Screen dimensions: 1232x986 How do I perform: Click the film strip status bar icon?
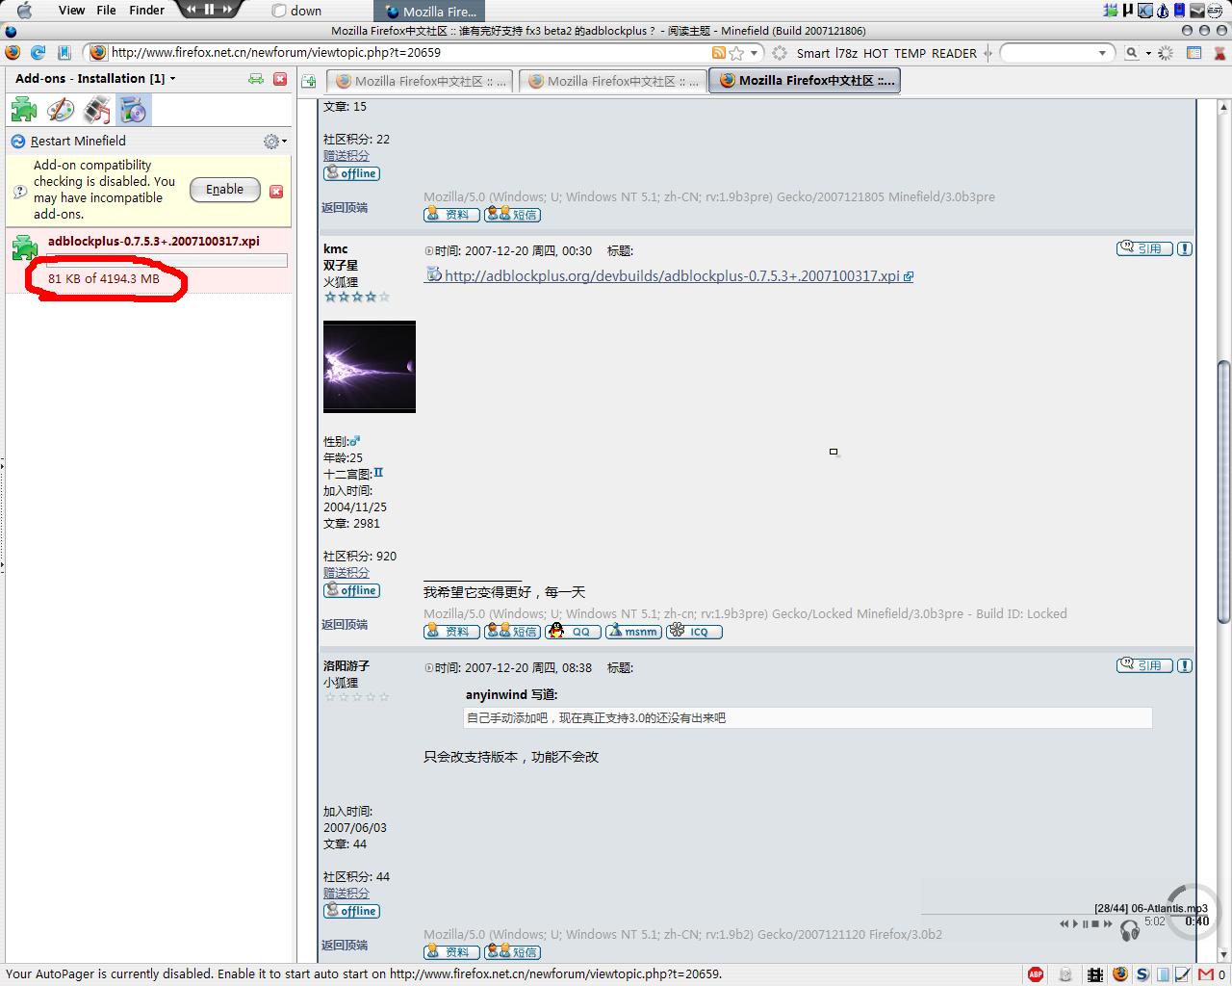1096,974
